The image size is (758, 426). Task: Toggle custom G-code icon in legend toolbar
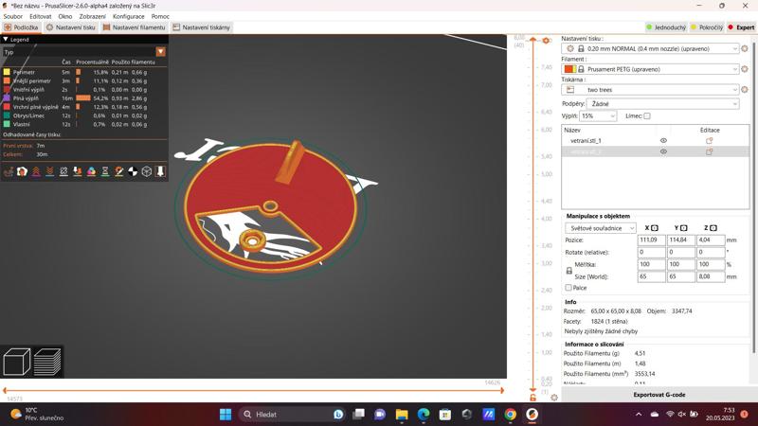(x=119, y=171)
